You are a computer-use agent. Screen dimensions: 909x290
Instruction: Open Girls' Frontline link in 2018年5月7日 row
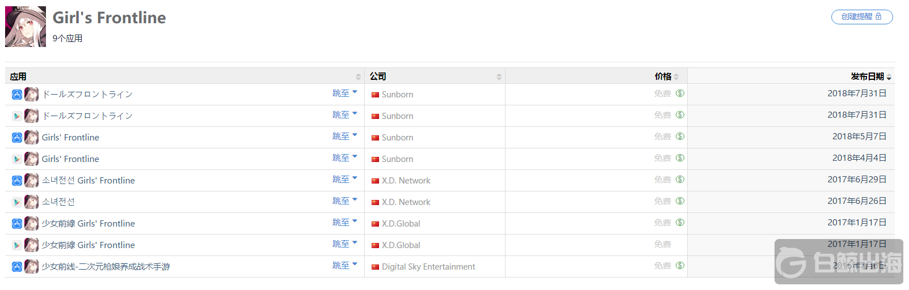coord(70,138)
